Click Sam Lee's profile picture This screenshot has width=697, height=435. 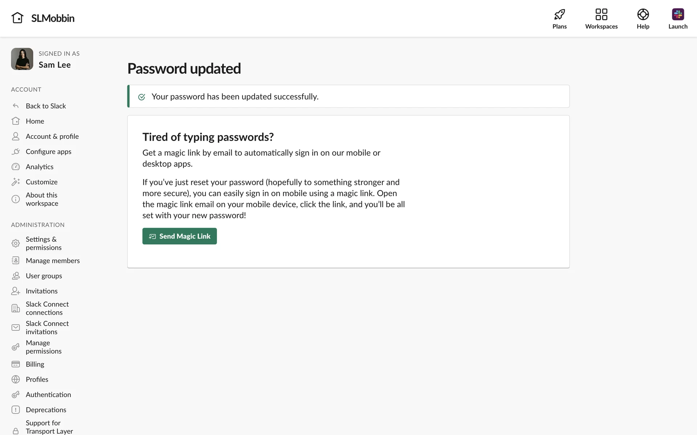tap(22, 59)
